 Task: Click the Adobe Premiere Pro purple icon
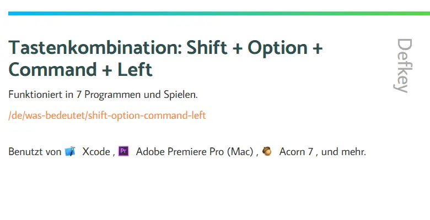click(123, 151)
